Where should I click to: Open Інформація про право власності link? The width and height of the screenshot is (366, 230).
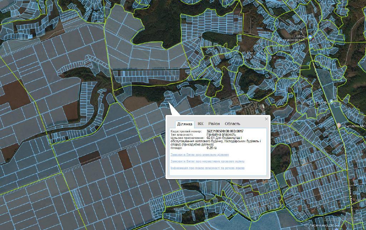[x=208, y=168]
